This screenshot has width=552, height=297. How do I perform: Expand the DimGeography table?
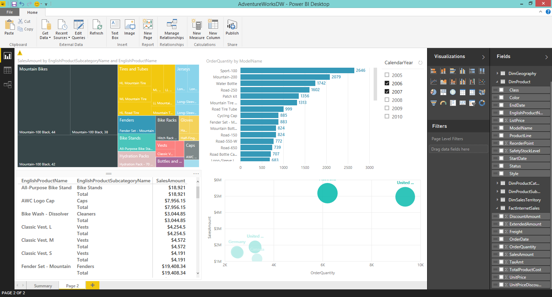tap(497, 73)
